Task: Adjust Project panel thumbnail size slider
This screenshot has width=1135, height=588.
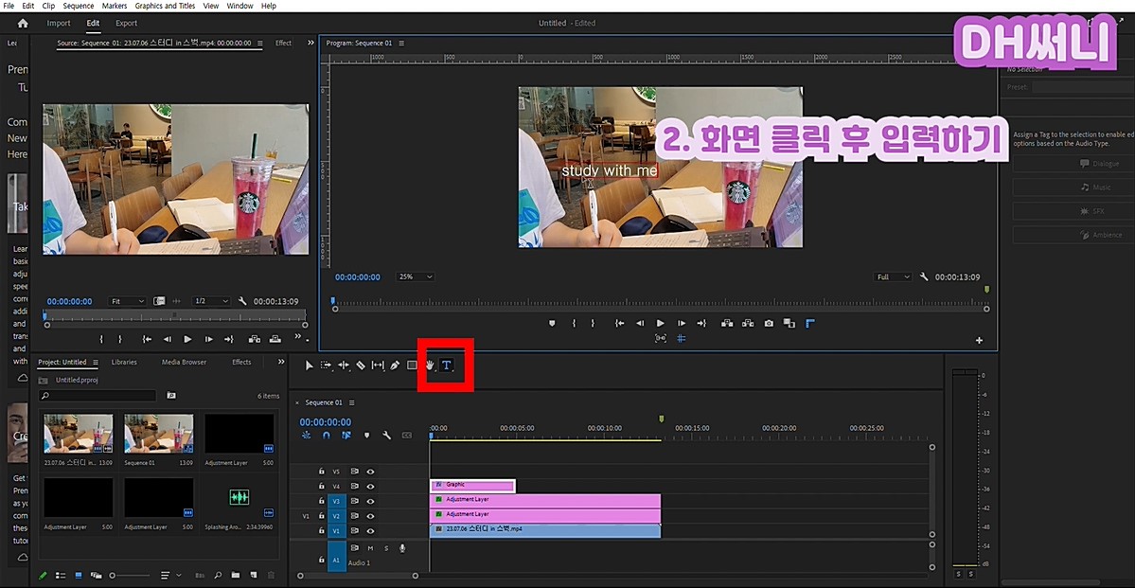Action: pos(131,575)
